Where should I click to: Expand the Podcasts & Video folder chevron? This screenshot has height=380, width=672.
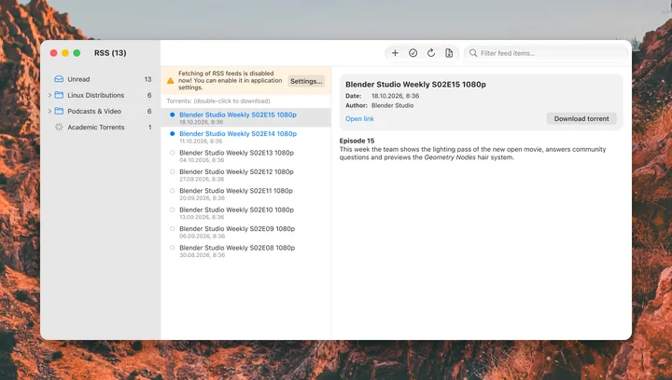click(49, 111)
